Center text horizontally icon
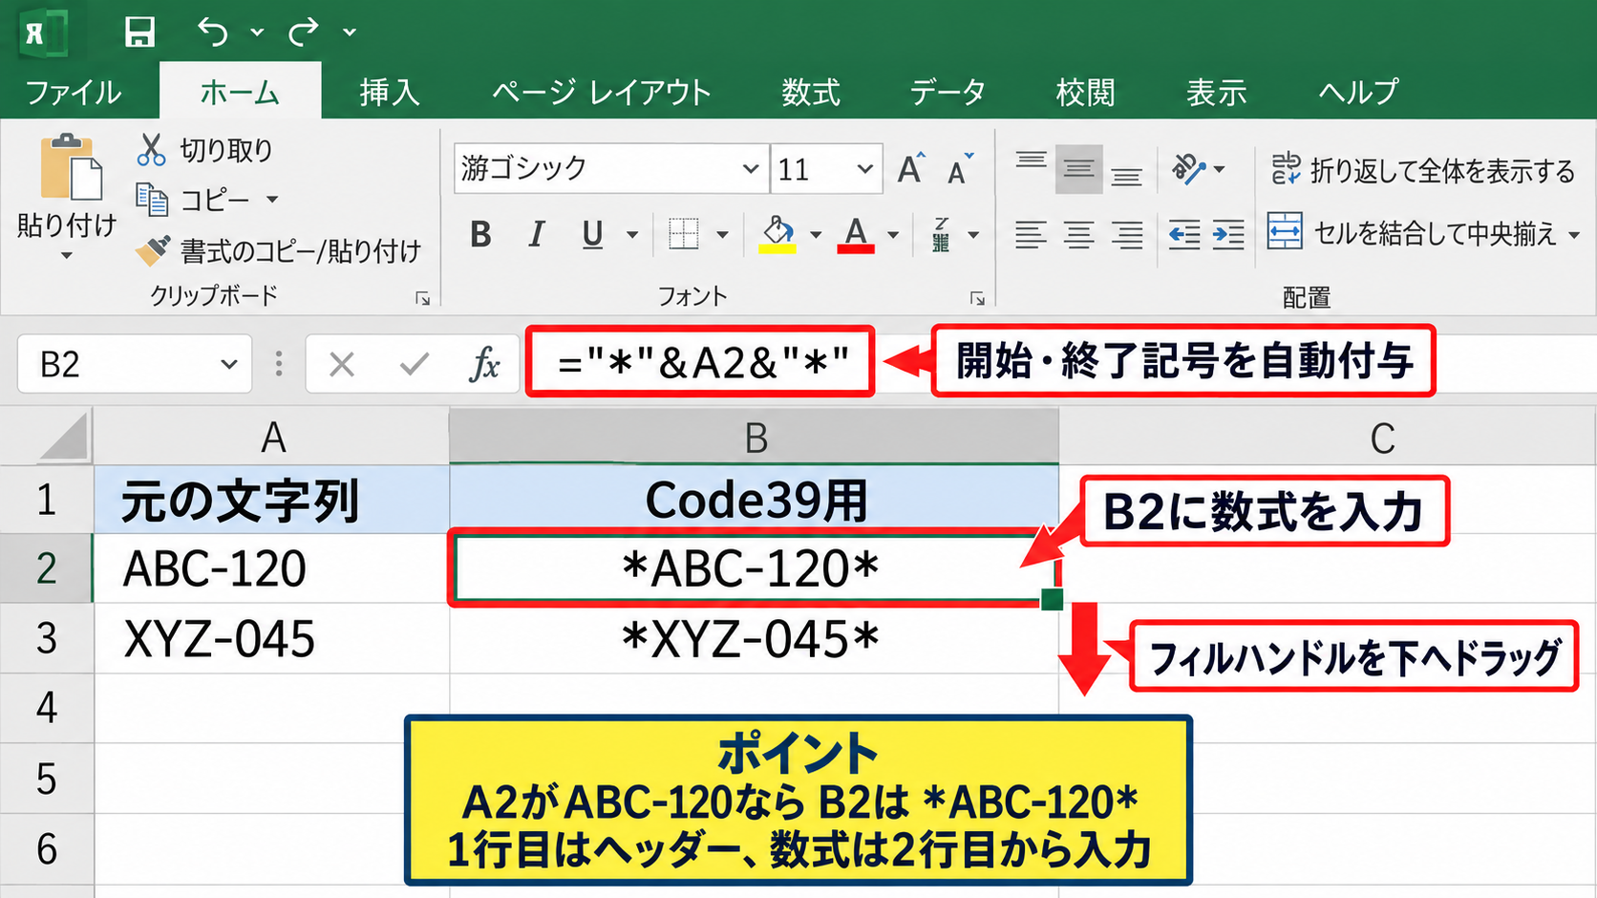1597x898 pixels. (1079, 234)
